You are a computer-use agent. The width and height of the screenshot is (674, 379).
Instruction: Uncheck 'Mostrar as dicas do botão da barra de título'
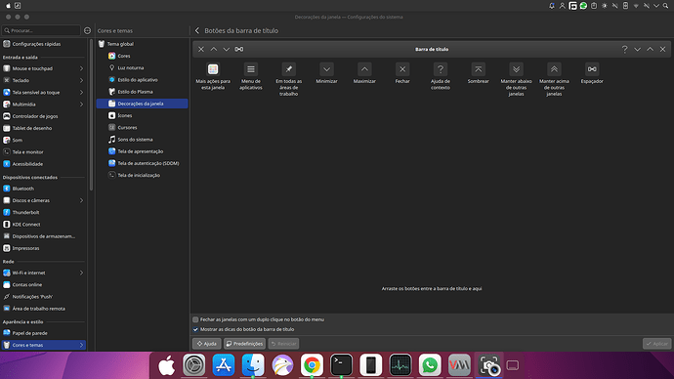coord(195,329)
